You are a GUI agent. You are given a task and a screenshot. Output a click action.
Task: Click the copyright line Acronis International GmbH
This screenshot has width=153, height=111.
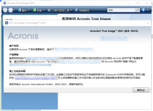46,84
